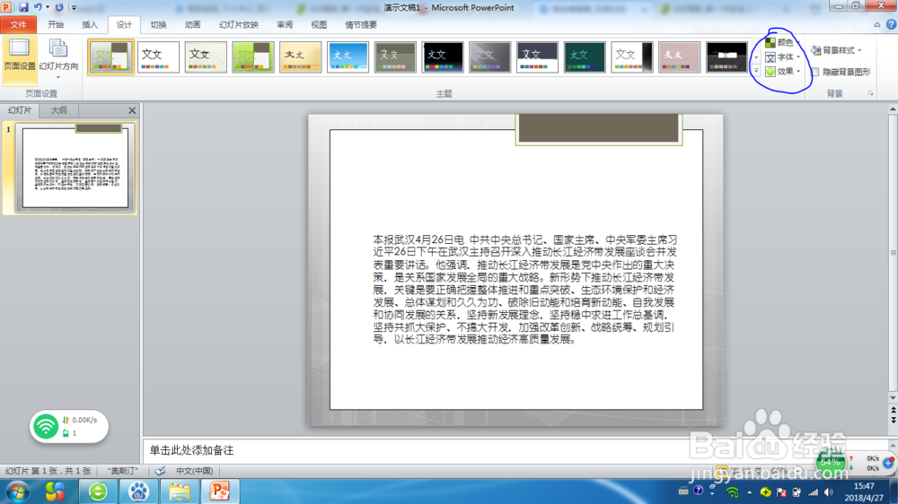The image size is (898, 504).
Task: Apply the black theme with blue glow
Action: [443, 57]
